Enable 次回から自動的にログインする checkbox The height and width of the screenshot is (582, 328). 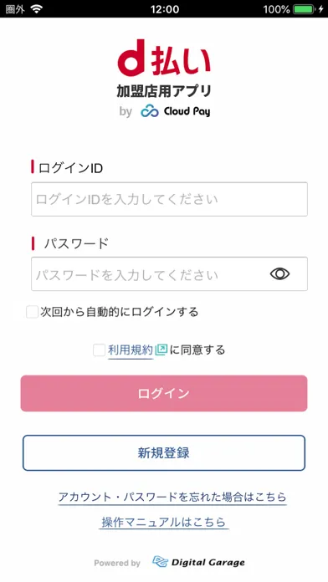[x=33, y=312]
